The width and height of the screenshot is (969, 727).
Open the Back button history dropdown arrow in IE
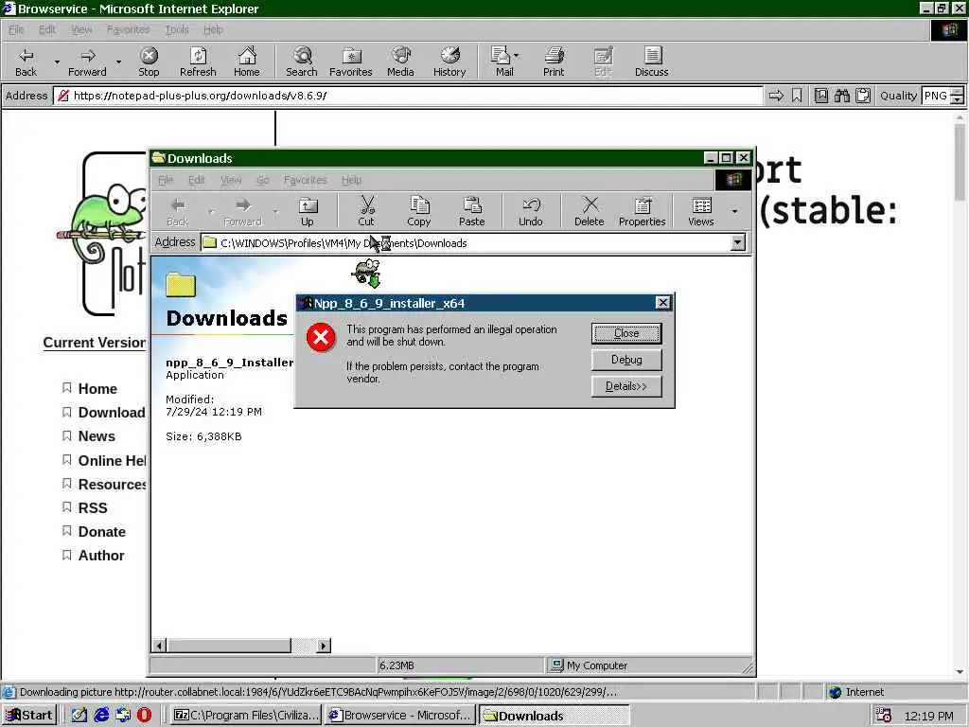click(x=57, y=62)
